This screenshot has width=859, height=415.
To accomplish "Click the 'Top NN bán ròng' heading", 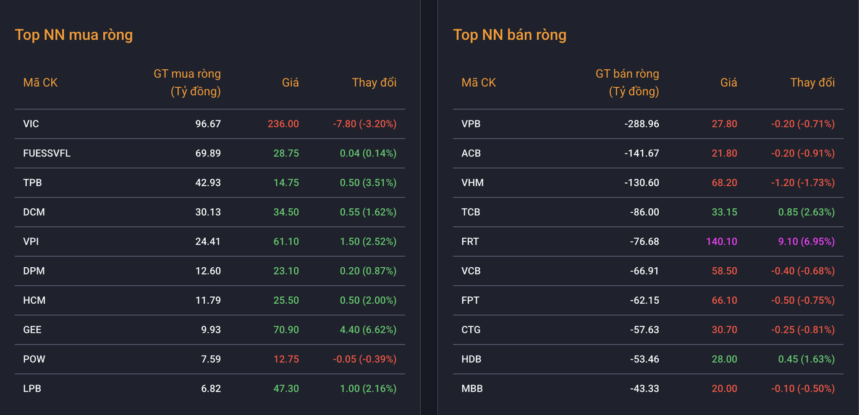I will click(510, 35).
